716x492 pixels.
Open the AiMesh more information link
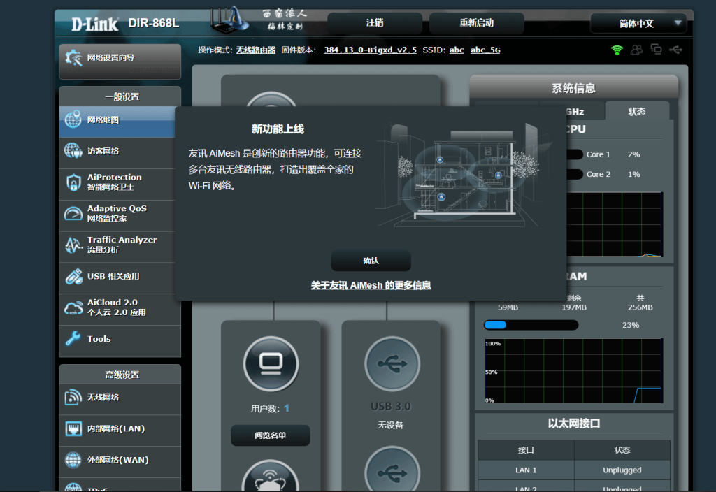point(371,285)
